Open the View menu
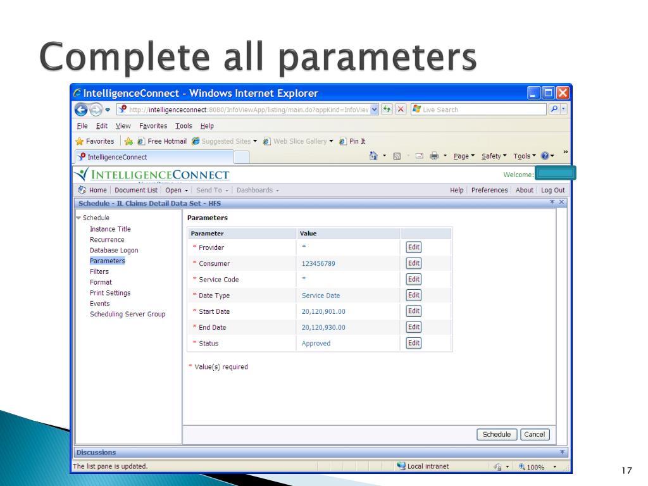The width and height of the screenshot is (648, 486). tap(123, 126)
